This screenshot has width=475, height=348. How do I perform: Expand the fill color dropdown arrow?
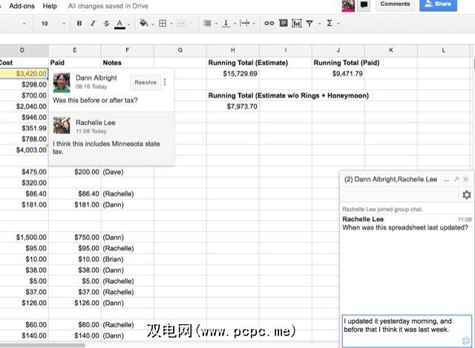[152, 24]
